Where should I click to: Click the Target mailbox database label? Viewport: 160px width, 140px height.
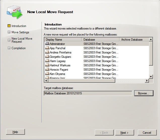(x=59, y=88)
